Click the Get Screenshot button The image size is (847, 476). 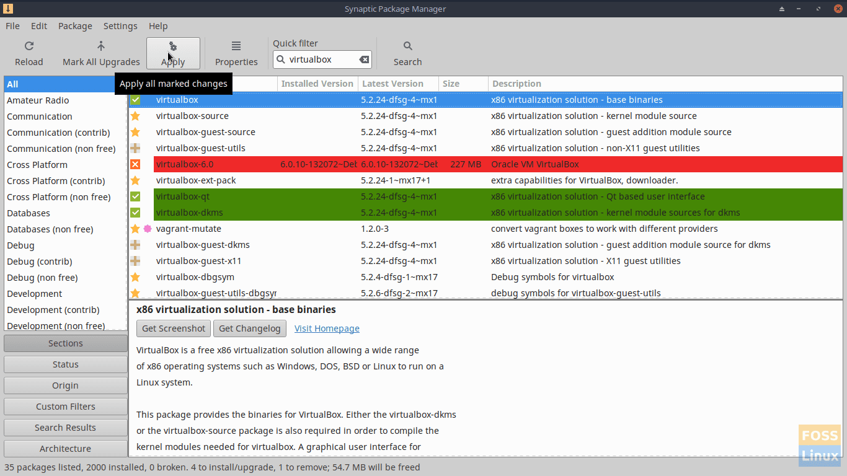tap(174, 328)
